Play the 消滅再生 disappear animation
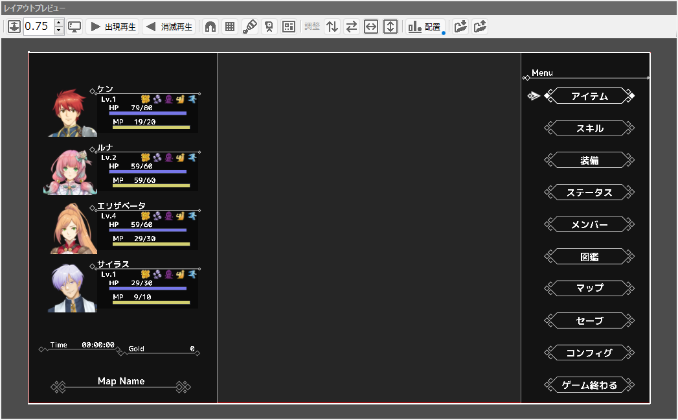Image resolution: width=678 pixels, height=420 pixels. 169,27
